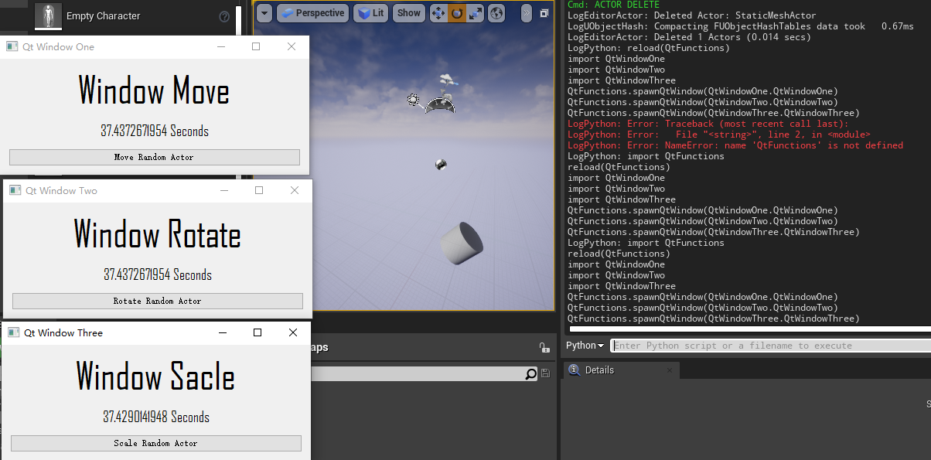Toggle the content browser lock icon

pyautogui.click(x=544, y=348)
